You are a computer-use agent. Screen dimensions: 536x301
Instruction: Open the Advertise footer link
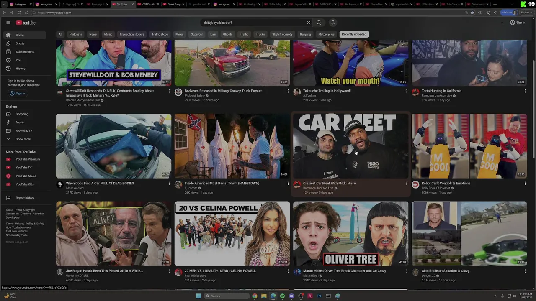[x=39, y=214]
